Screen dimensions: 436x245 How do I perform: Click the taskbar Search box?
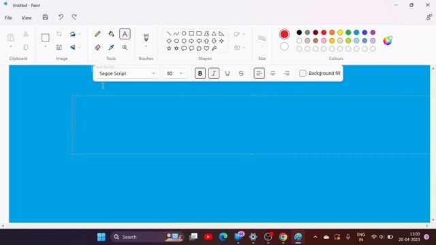148,237
